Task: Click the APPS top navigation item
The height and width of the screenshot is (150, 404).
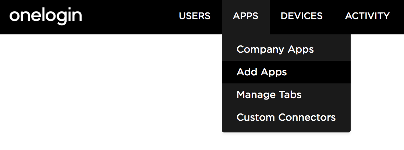Action: (x=245, y=16)
